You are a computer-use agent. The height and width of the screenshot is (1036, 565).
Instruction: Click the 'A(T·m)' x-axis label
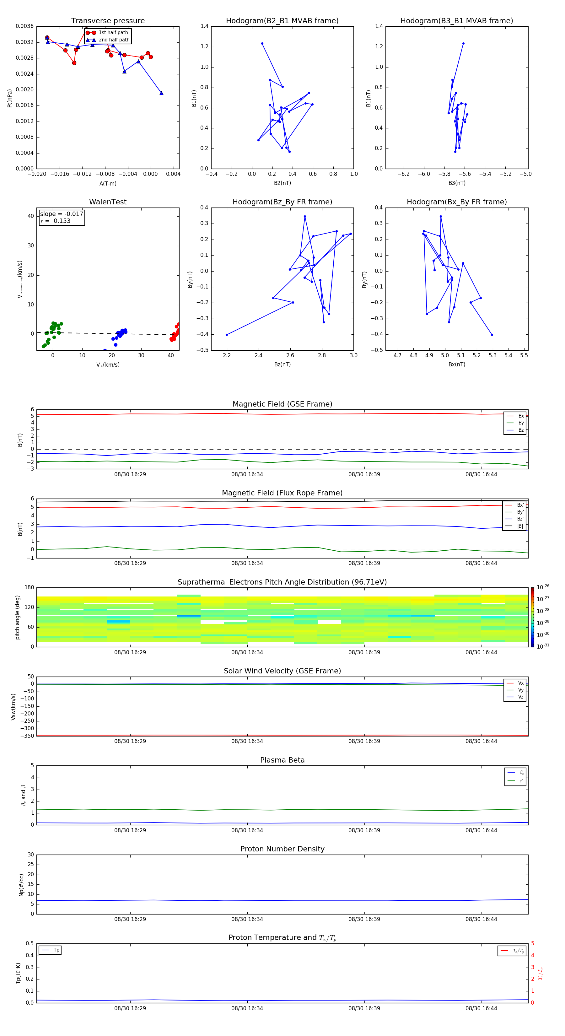click(x=108, y=183)
